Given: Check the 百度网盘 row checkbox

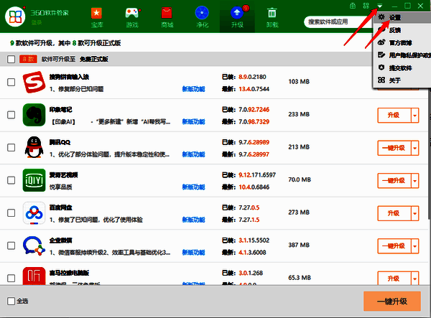Looking at the screenshot, I should pos(11,212).
